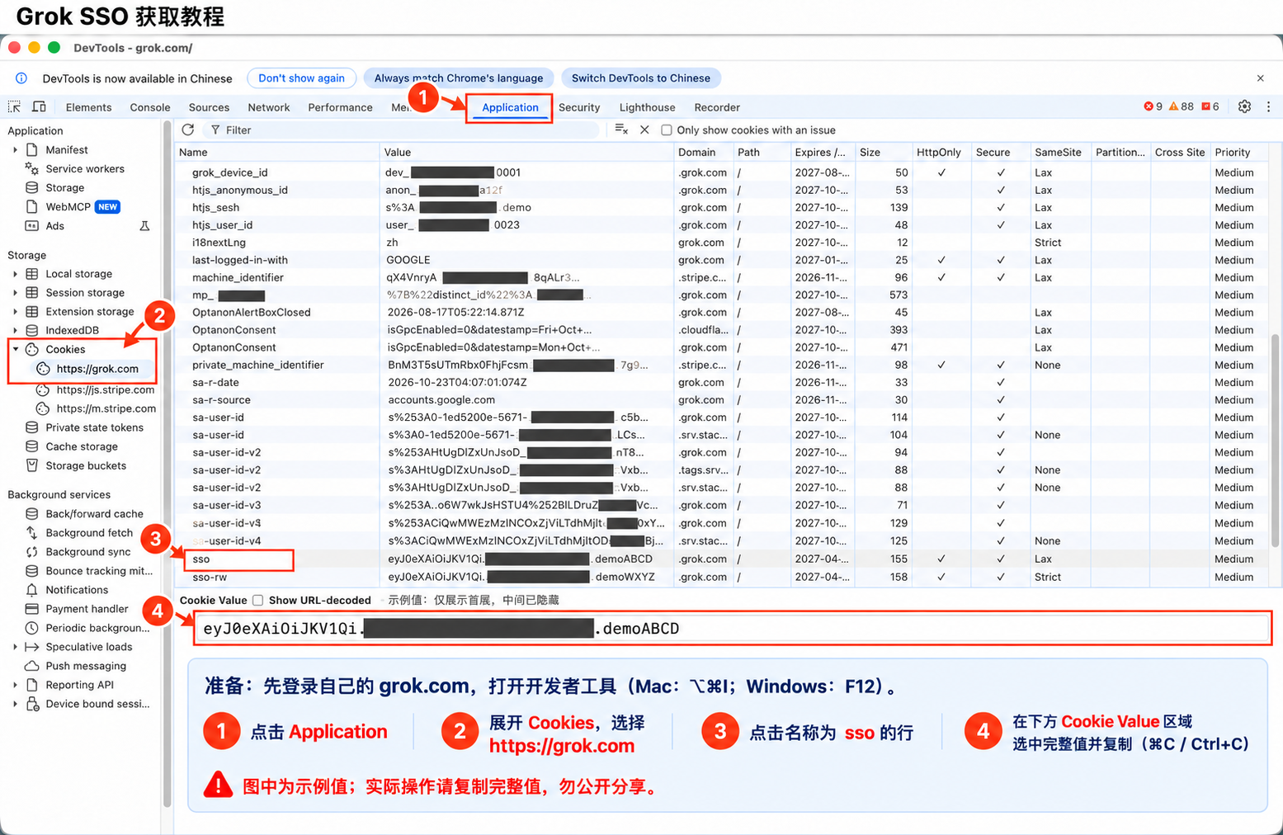Click Always match Chrome's language button
The image size is (1283, 835).
(x=459, y=78)
